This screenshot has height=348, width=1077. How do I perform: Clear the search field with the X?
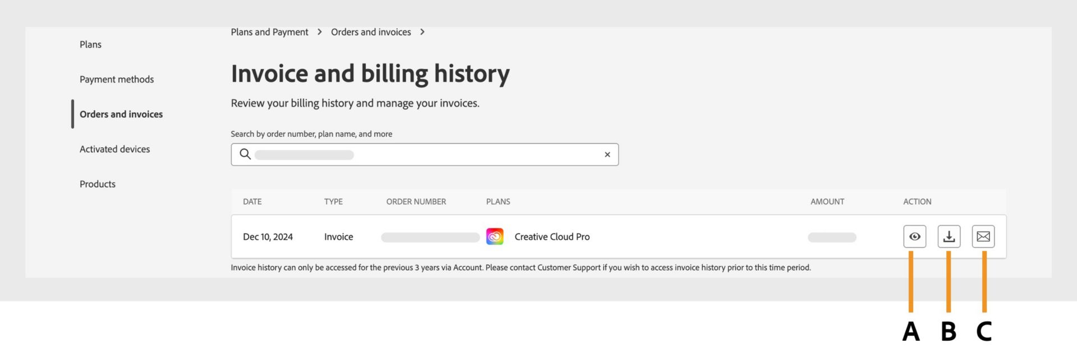[x=607, y=155]
